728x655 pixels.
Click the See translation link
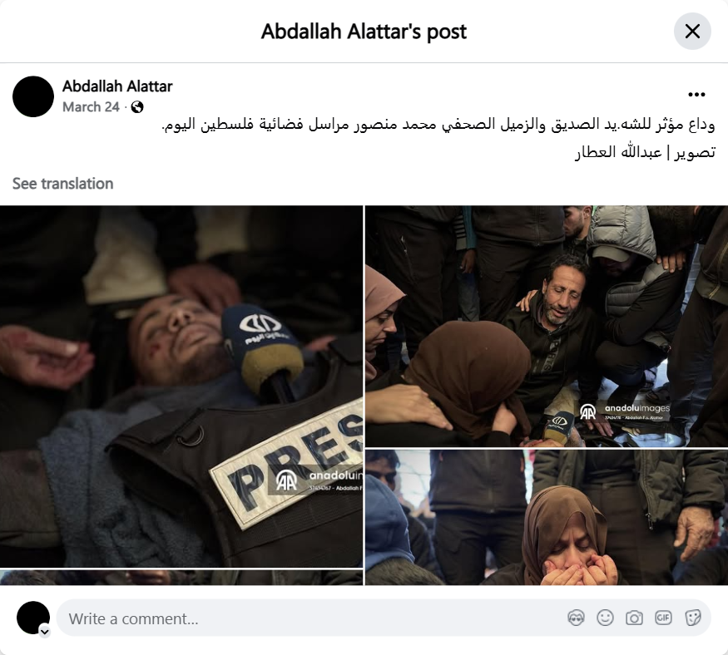62,184
